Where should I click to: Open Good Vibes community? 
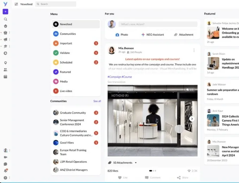click(x=76, y=143)
